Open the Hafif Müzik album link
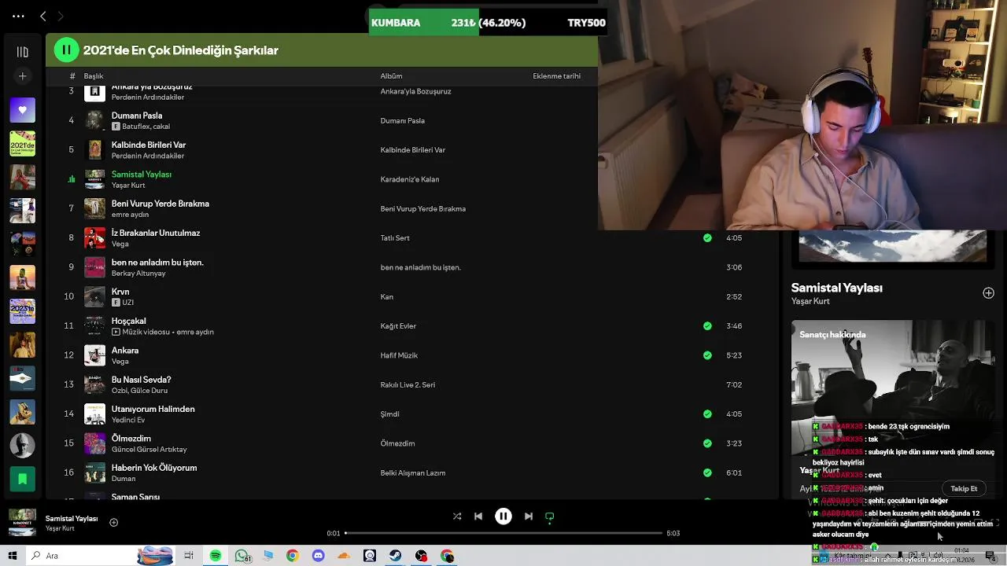The image size is (1007, 566). (399, 355)
